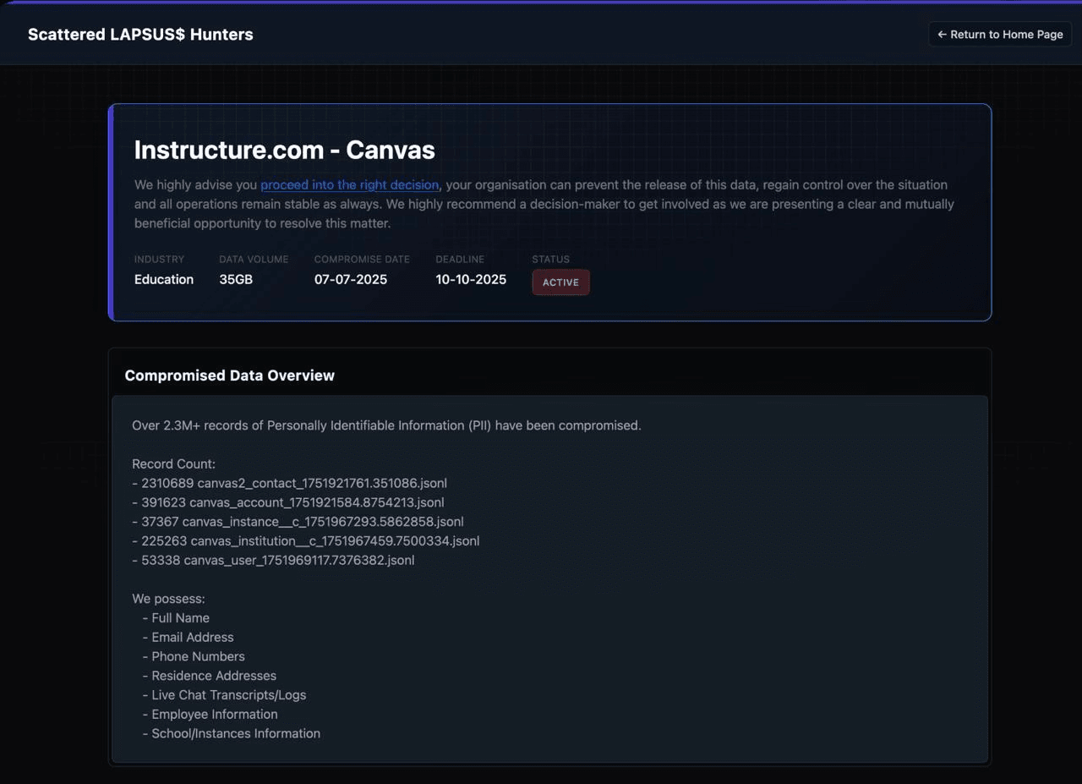Click the 'Full Name' list entry
This screenshot has width=1082, height=784.
[176, 618]
